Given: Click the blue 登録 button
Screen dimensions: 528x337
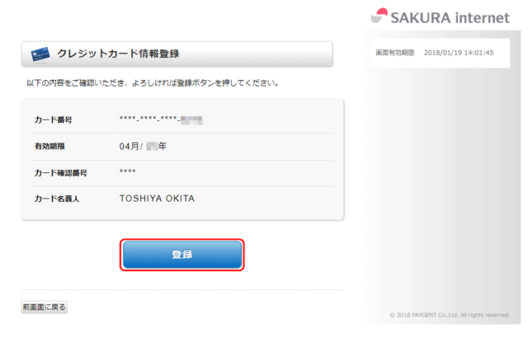Looking at the screenshot, I should coord(182,255).
